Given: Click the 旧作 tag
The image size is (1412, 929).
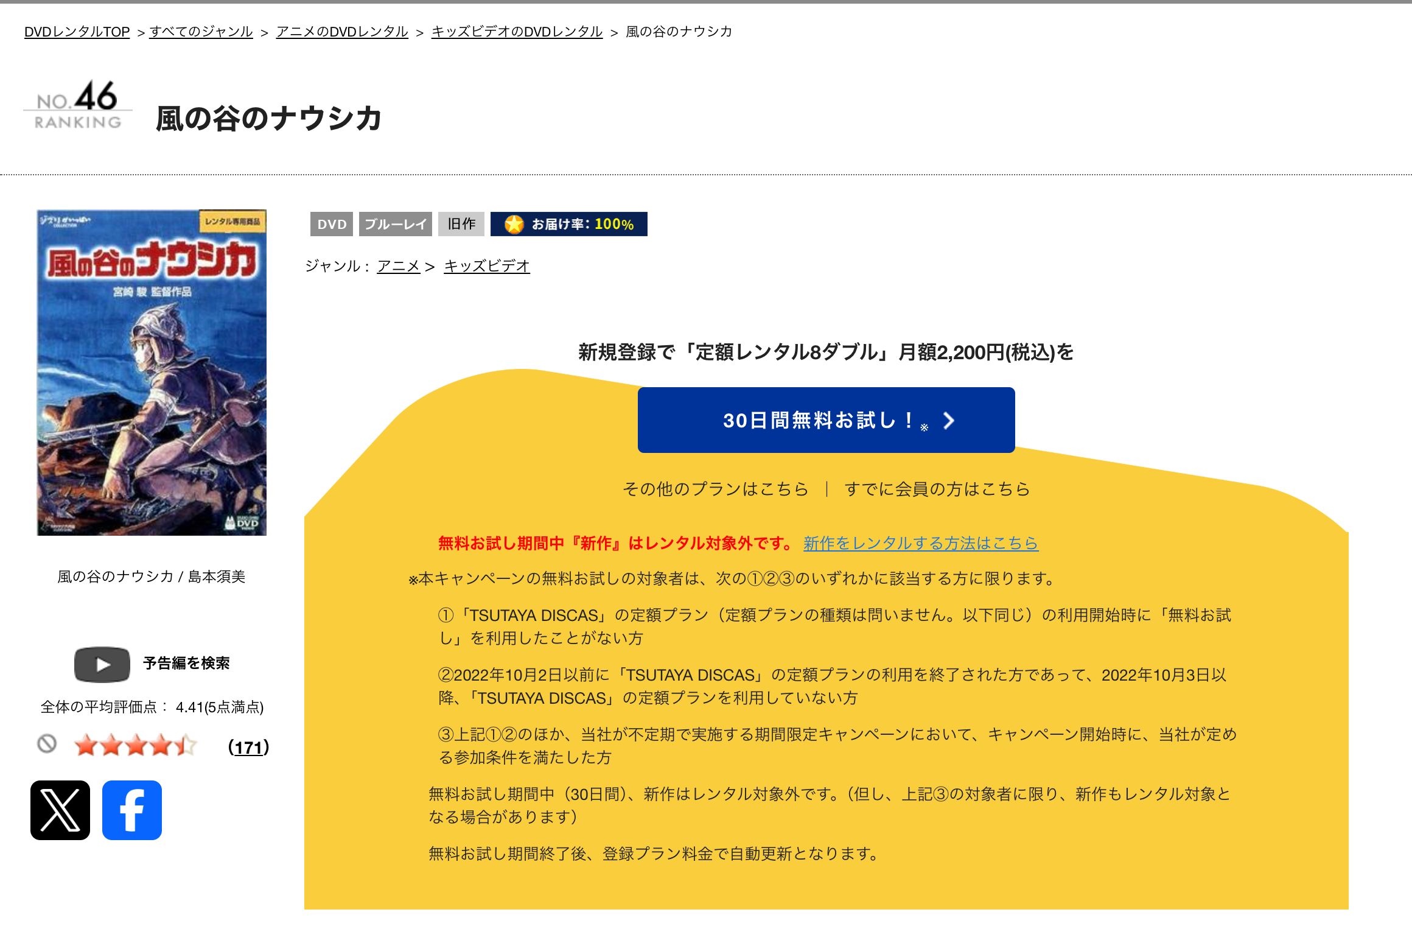Looking at the screenshot, I should [461, 224].
